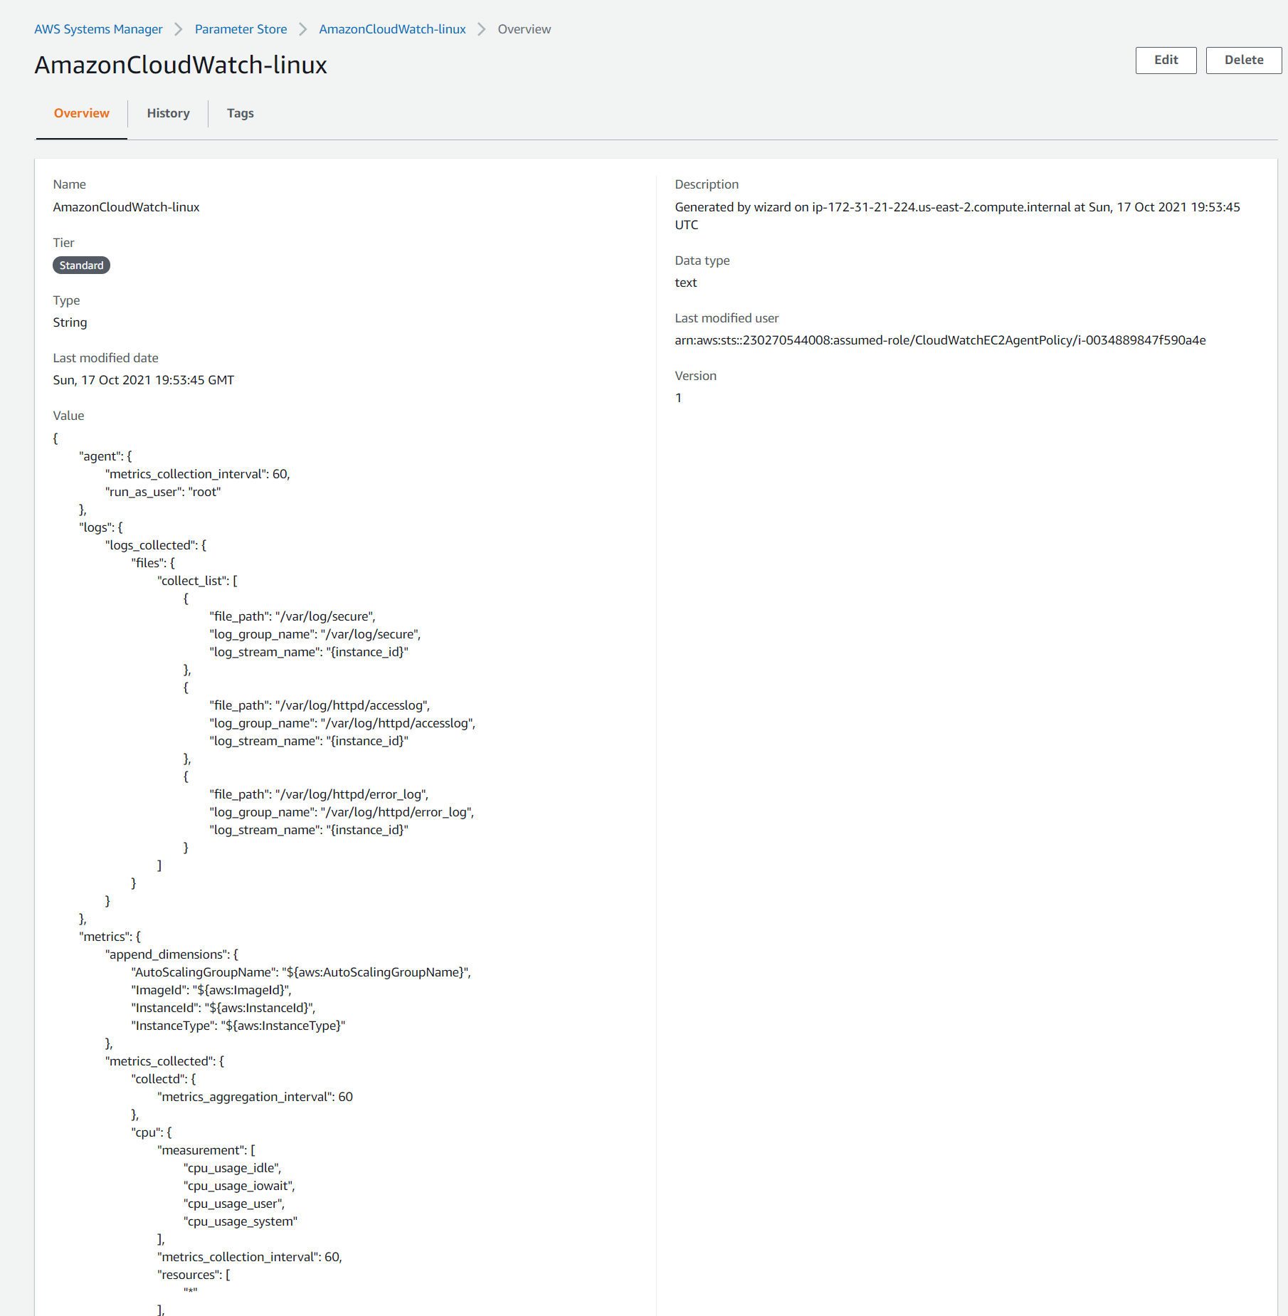Select the Overview tab
This screenshot has width=1288, height=1316.
82,113
